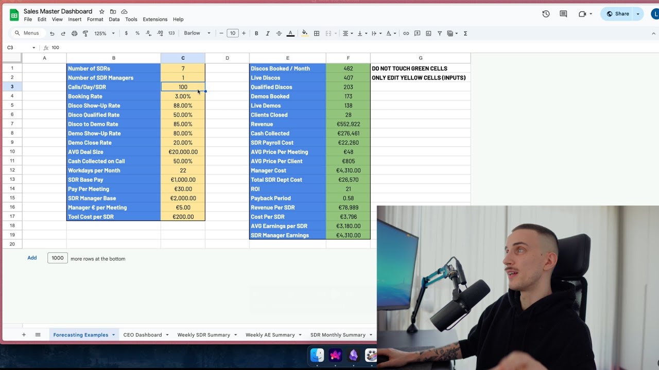Select cell with Booking Rate 3.00%

183,96
